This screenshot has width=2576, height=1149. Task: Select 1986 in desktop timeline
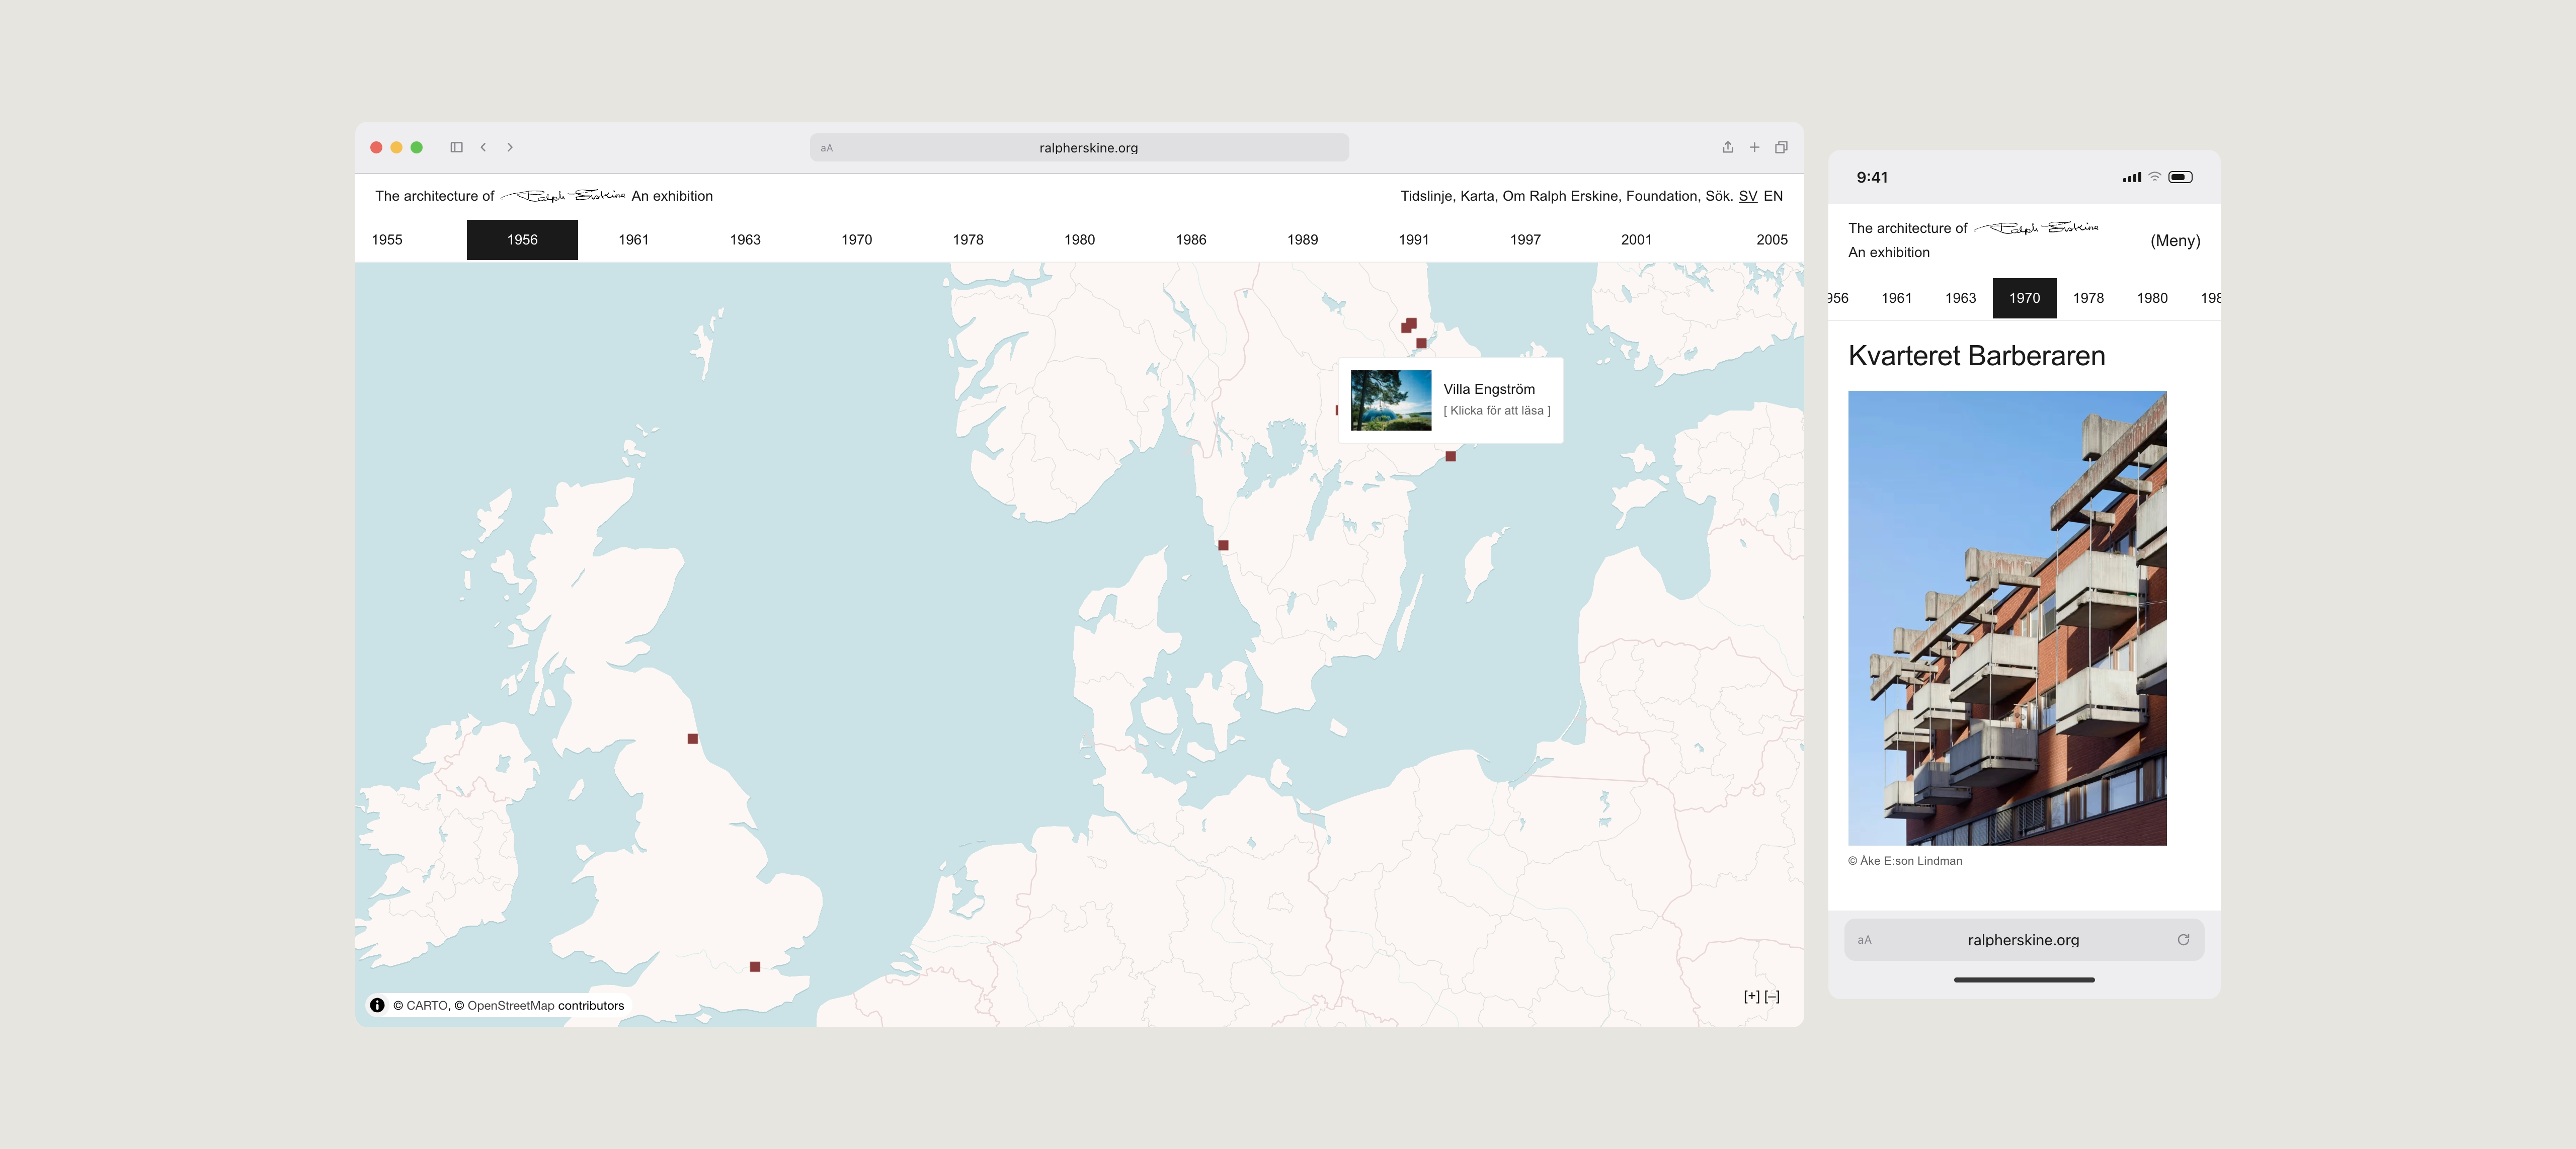point(1191,240)
